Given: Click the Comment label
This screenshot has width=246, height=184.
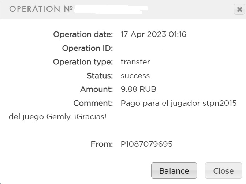Looking at the screenshot, I should 93,103.
